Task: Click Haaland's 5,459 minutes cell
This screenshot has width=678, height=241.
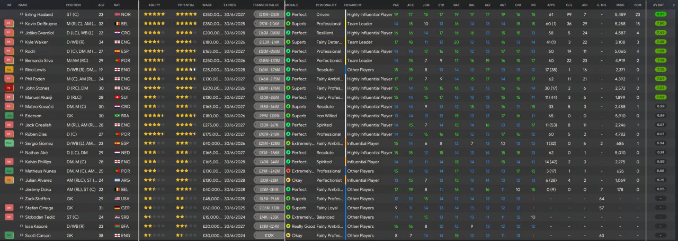Action: 620,15
